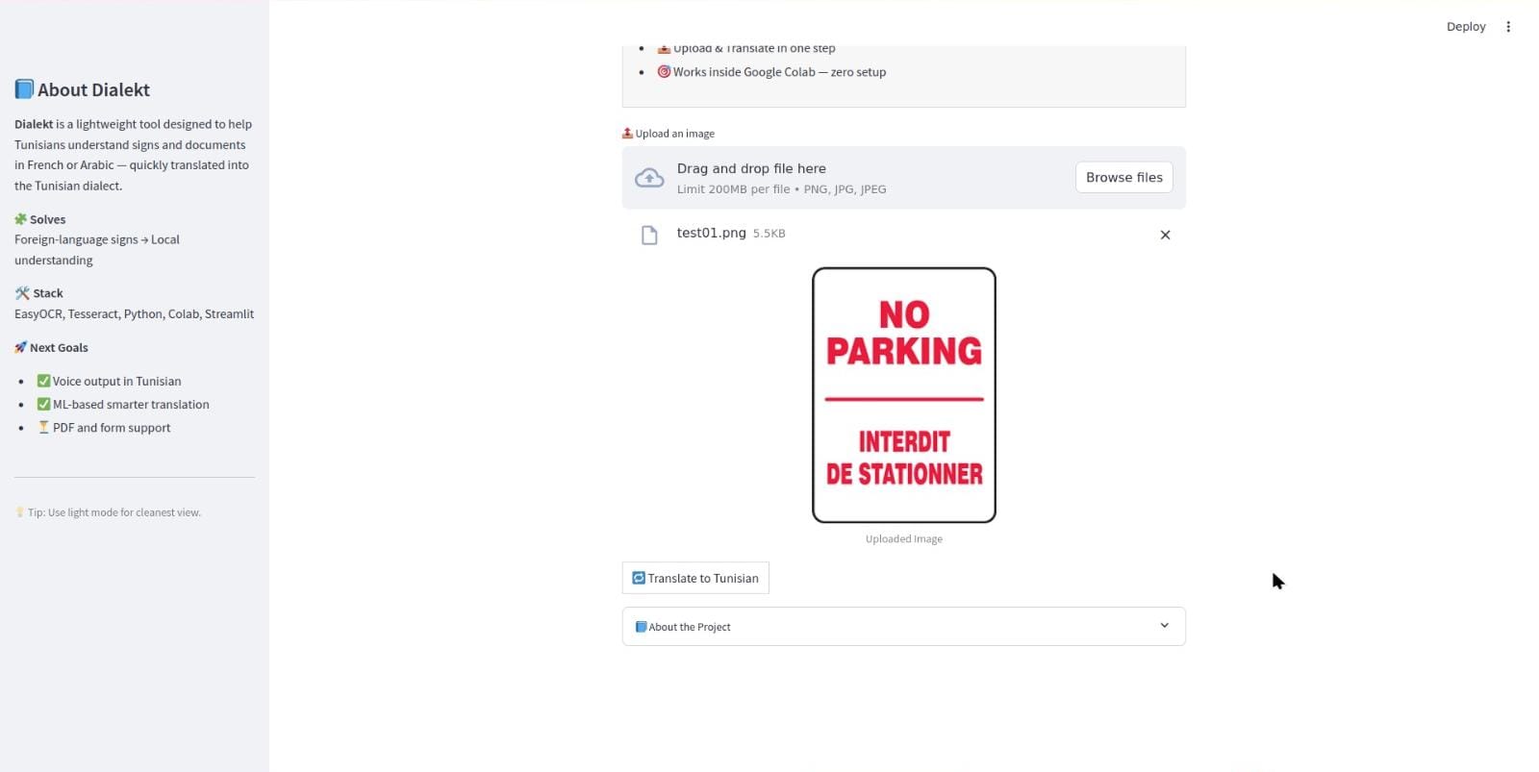Image resolution: width=1539 pixels, height=772 pixels.
Task: Click the uploaded No Parking sign image
Action: 904,395
